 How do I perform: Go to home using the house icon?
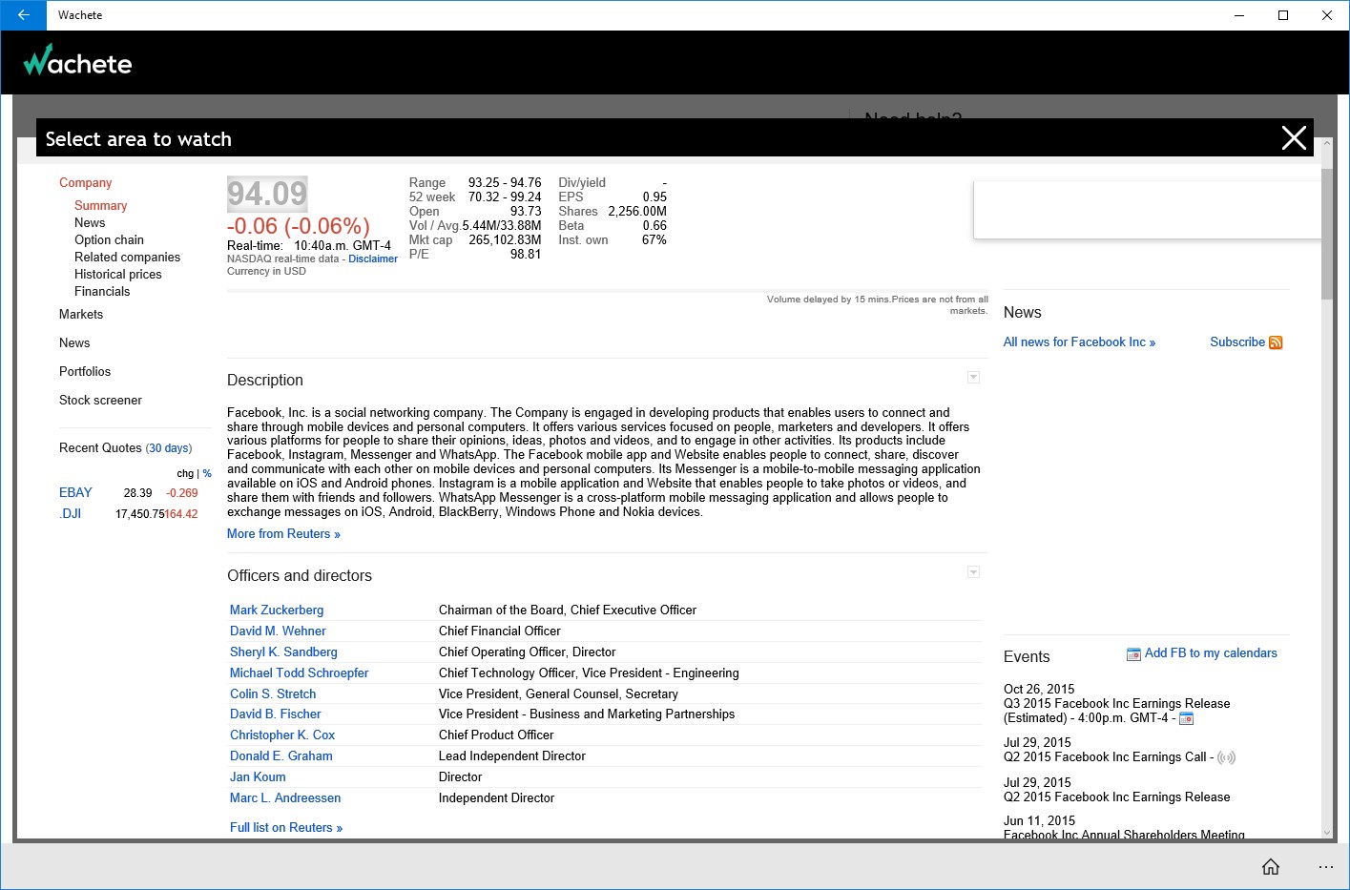1270,866
